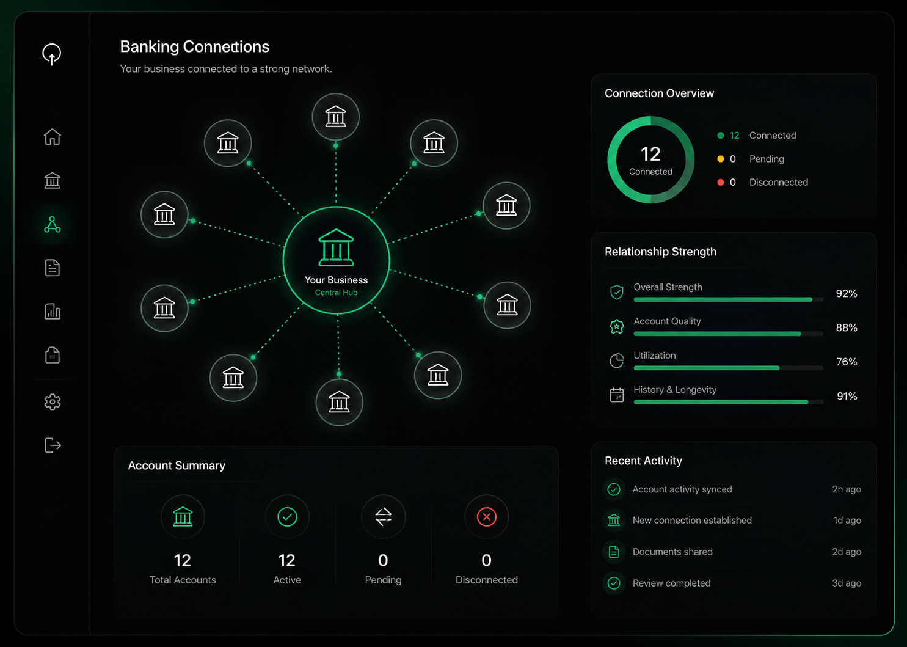This screenshot has width=907, height=647.
Task: Click the Account Quality progress bar
Action: (729, 334)
